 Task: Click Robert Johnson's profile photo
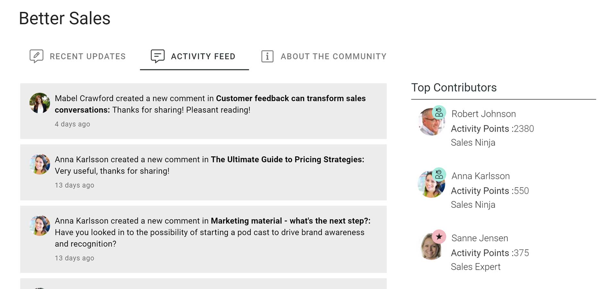(x=431, y=122)
